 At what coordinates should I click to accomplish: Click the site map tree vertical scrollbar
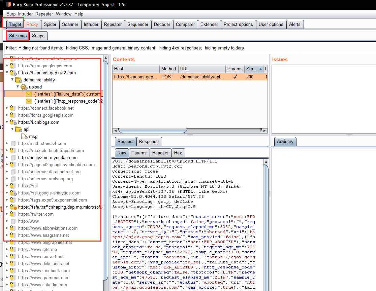[x=105, y=170]
